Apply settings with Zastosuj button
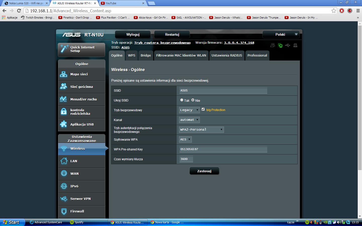The image size is (362, 226). tap(204, 171)
